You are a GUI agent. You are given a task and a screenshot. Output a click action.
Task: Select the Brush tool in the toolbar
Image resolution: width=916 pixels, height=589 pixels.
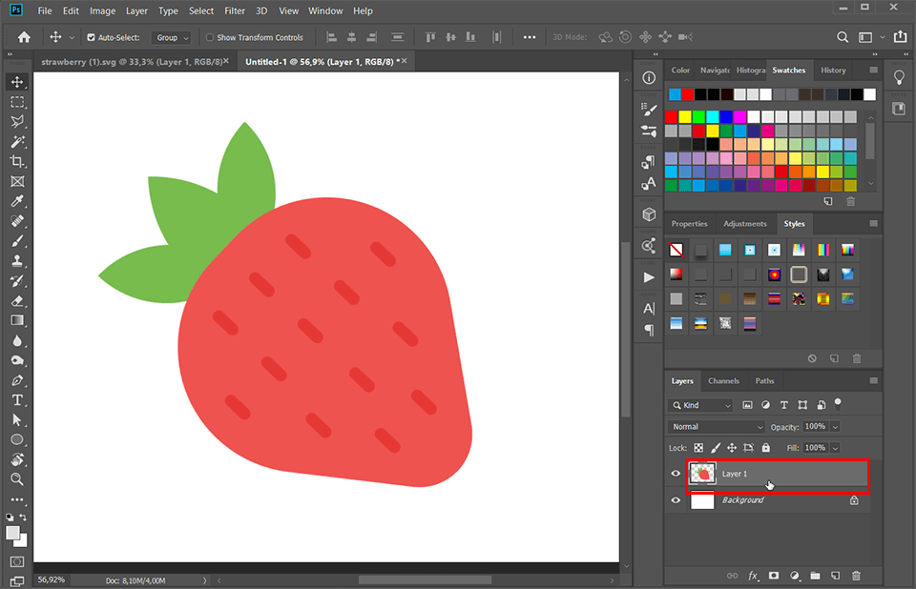click(x=17, y=241)
